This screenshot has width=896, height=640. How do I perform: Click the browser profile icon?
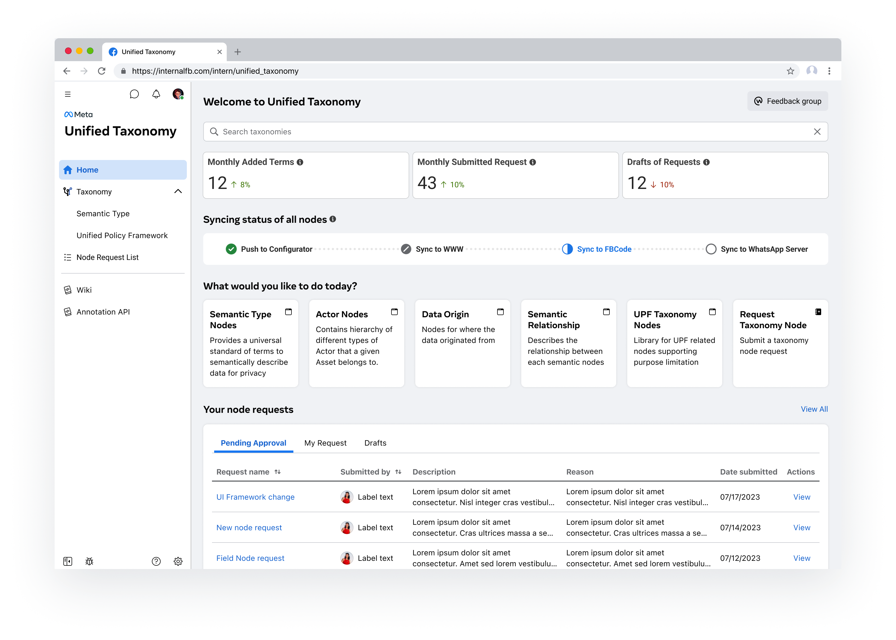click(812, 71)
